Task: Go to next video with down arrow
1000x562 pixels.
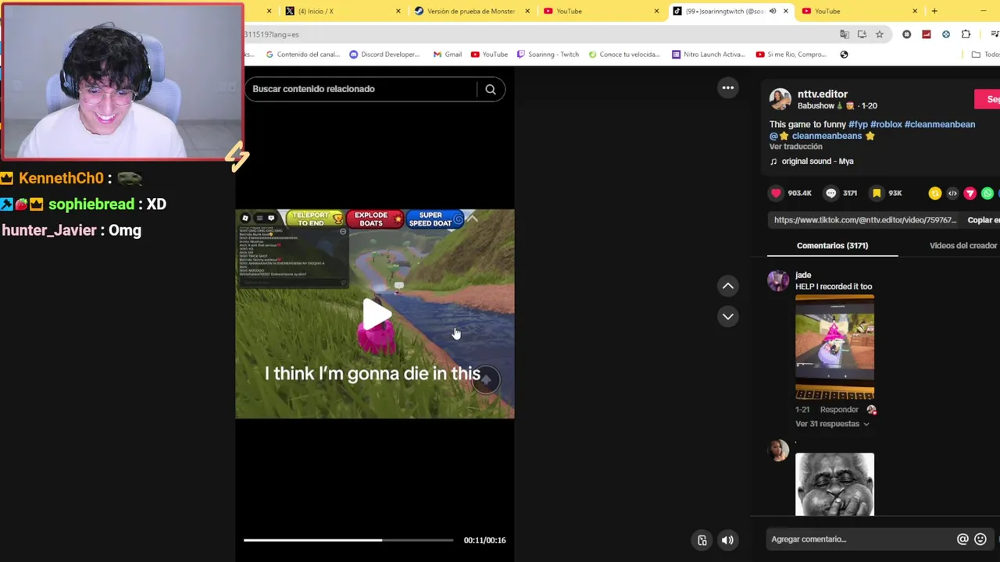Action: coord(728,316)
